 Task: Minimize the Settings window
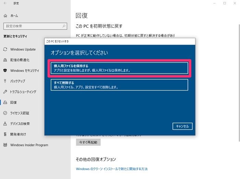point(214,3)
